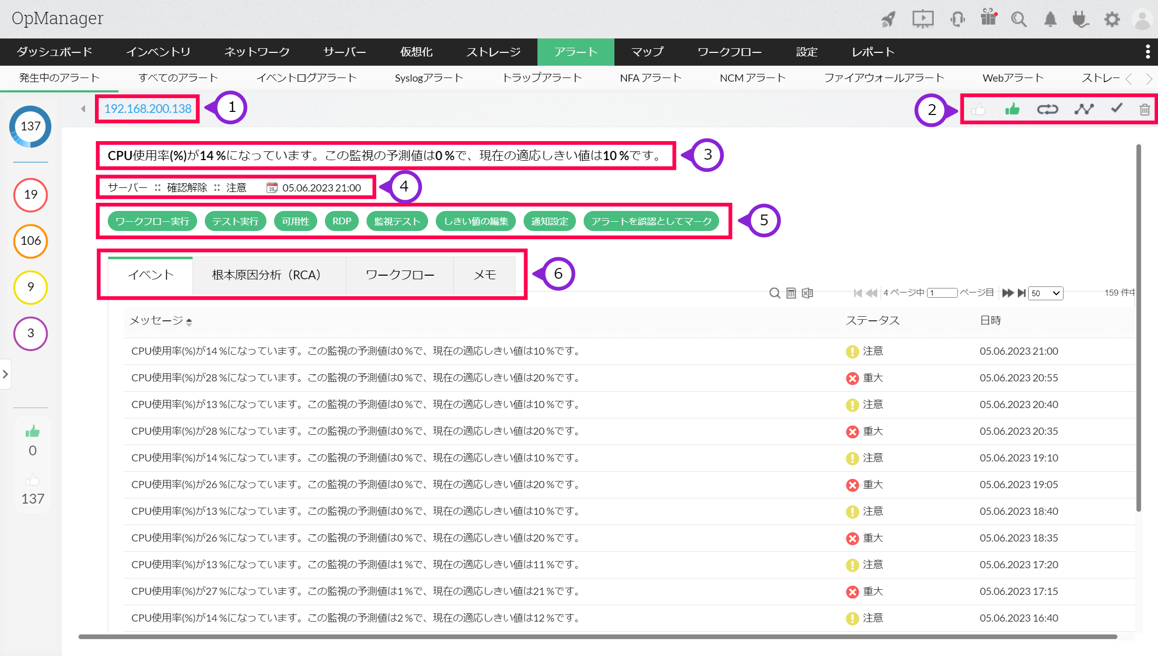Click the page number input field

942,293
